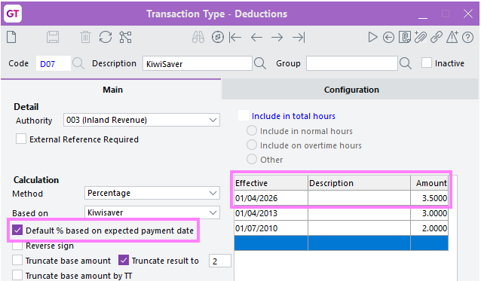
Task: Enable Reverse sign checkbox
Action: (17, 246)
